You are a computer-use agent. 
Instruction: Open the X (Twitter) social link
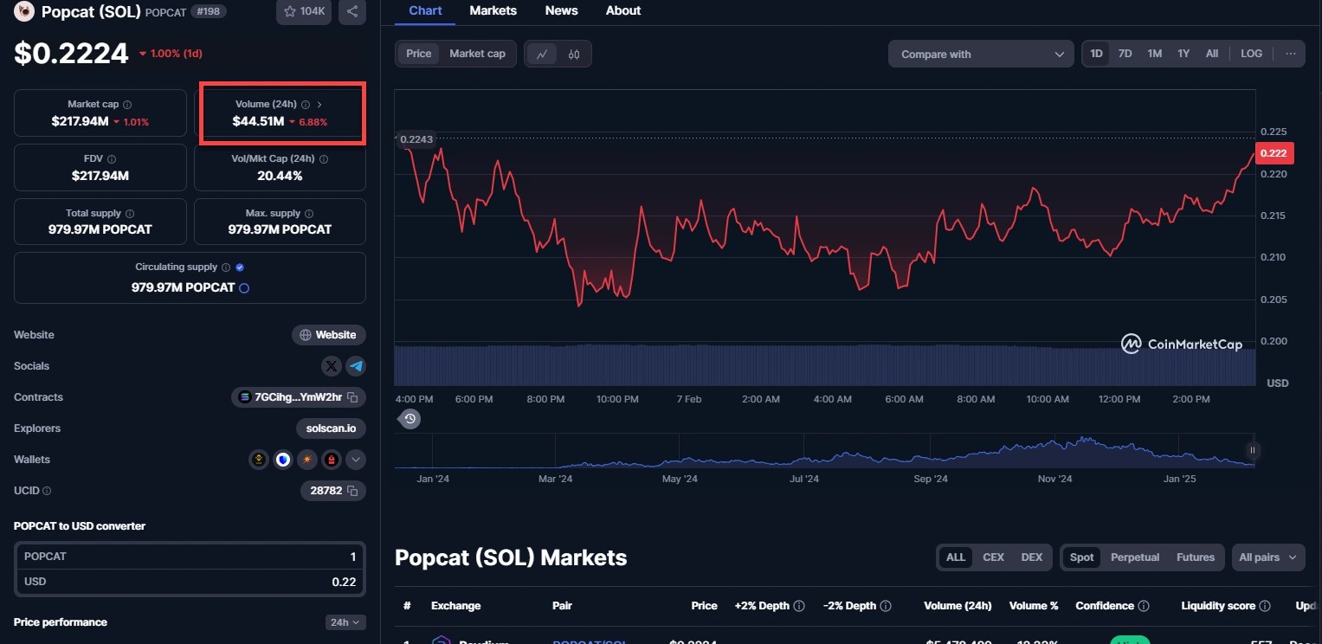pyautogui.click(x=331, y=366)
